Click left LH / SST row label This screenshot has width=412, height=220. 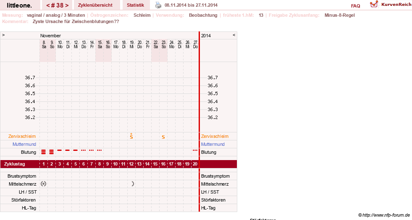pos(28,192)
